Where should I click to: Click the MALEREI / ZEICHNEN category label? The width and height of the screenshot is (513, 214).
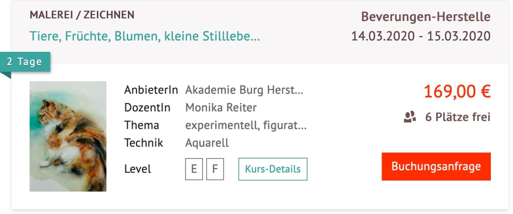(x=82, y=15)
